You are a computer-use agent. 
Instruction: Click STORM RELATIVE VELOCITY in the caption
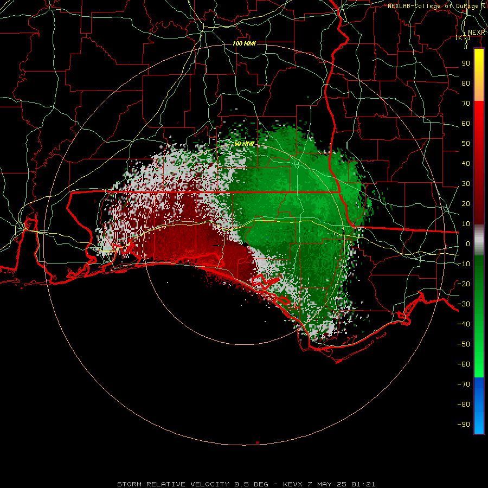(175, 484)
